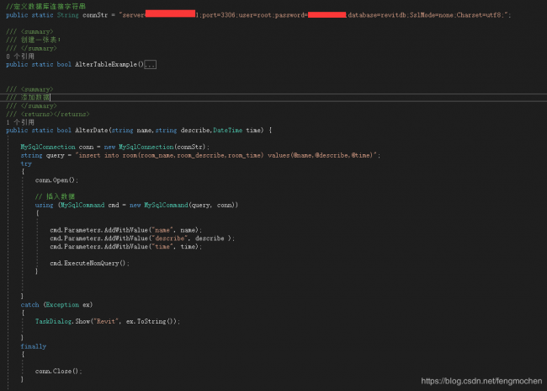This screenshot has width=547, height=391.
Task: Click the conn.Close() call
Action: click(x=58, y=371)
